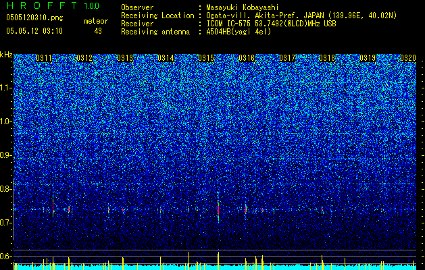Click the Receiving Location label
This screenshot has height=270, width=425.
(157, 16)
